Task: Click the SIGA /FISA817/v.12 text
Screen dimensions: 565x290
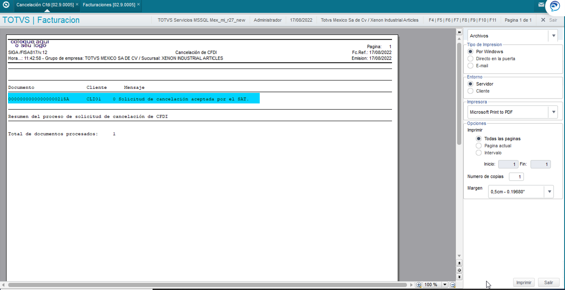Action: pyautogui.click(x=28, y=52)
